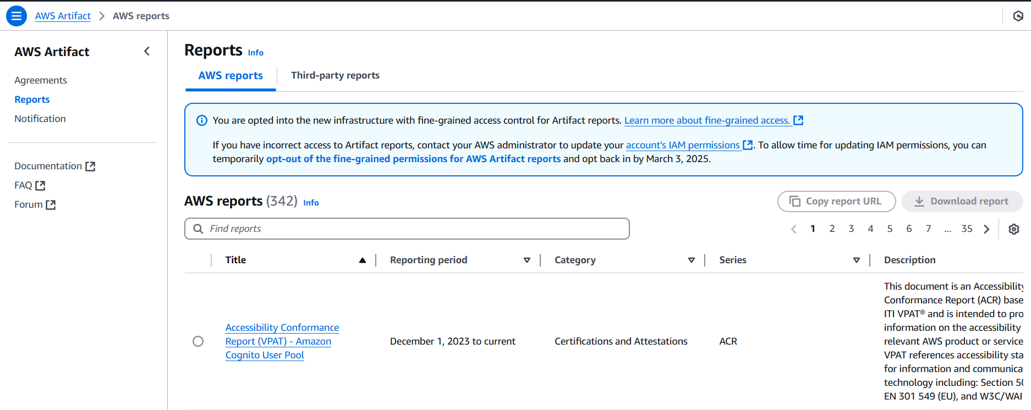This screenshot has width=1031, height=410.
Task: Collapse the AWS Artifact side panel
Action: [147, 51]
